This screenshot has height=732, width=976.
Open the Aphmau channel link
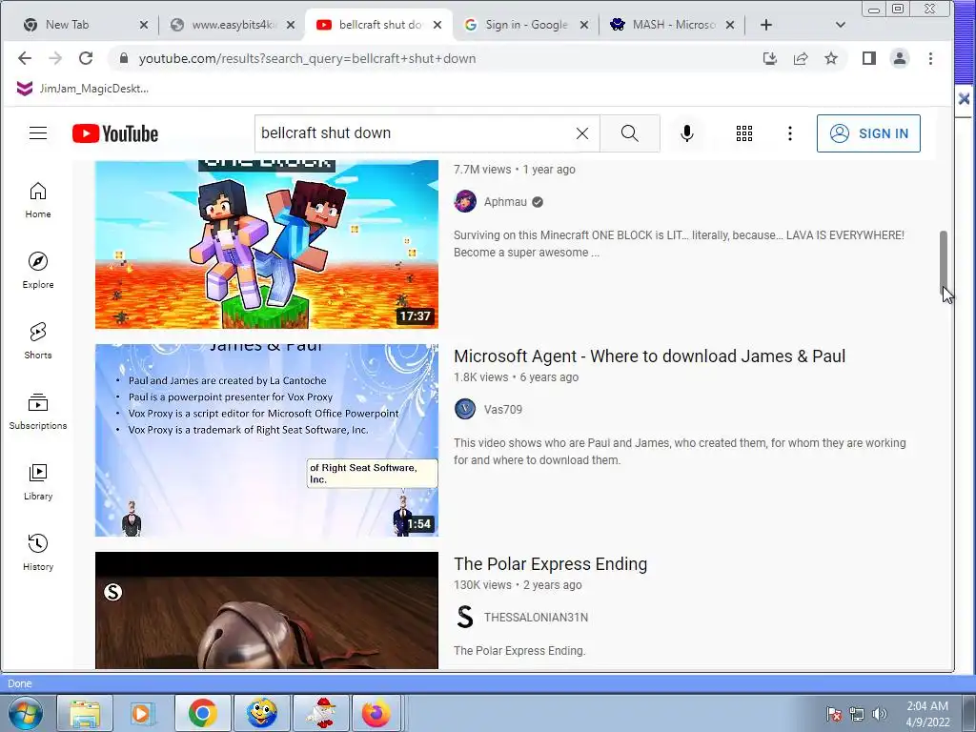(505, 202)
